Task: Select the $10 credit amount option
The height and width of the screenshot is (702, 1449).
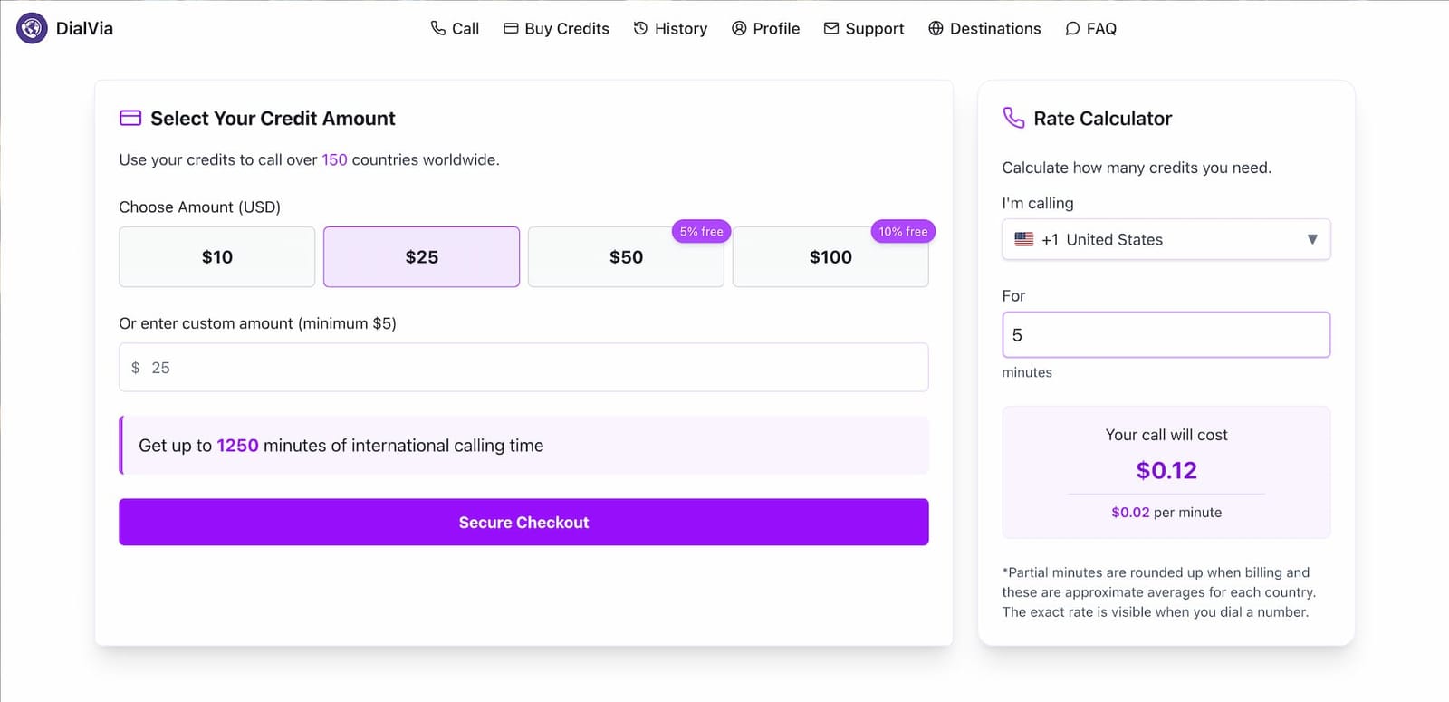Action: click(217, 257)
